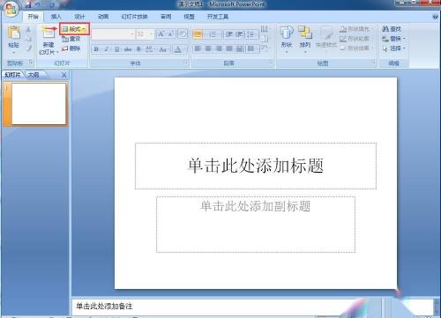Switch to the Review (审阅) ribbon tab

tap(166, 17)
